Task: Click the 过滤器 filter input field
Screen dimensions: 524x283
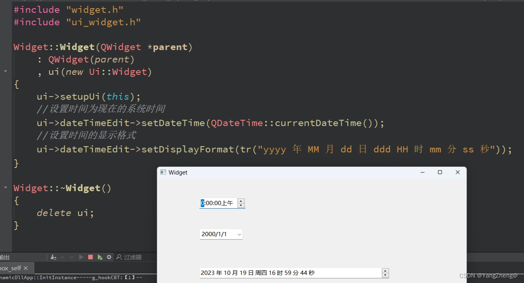Action: pyautogui.click(x=134, y=257)
